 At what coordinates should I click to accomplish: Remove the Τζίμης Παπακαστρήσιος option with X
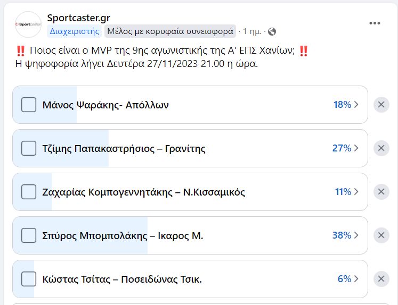coord(381,148)
